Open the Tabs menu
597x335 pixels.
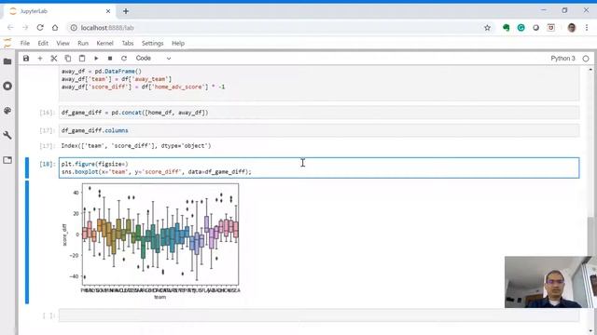coord(128,44)
